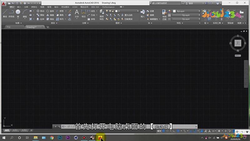The width and height of the screenshot is (250, 141).
Task: Click the Create block (创建) tool
Action: tap(150, 11)
